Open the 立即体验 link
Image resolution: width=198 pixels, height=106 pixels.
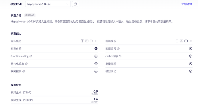pos(187,4)
